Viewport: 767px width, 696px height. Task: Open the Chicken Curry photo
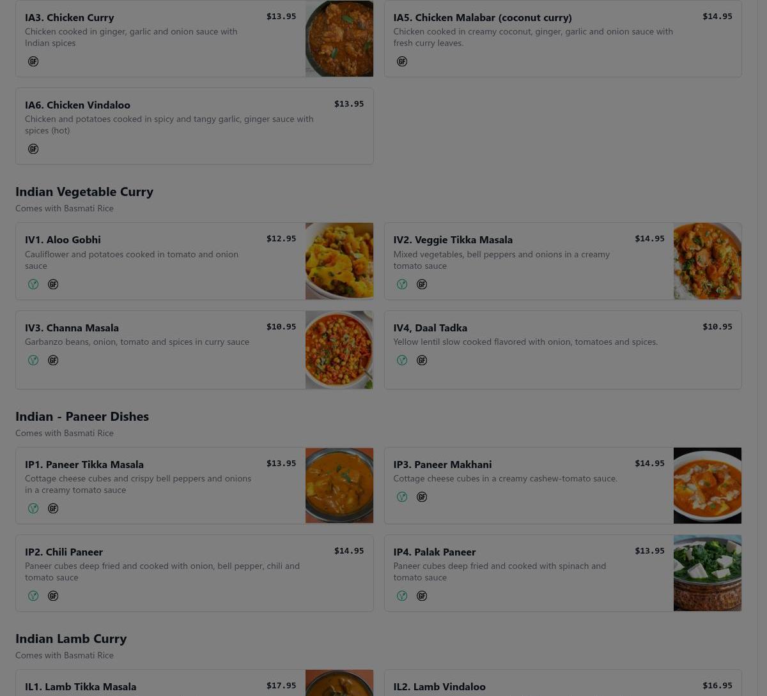[x=339, y=38]
